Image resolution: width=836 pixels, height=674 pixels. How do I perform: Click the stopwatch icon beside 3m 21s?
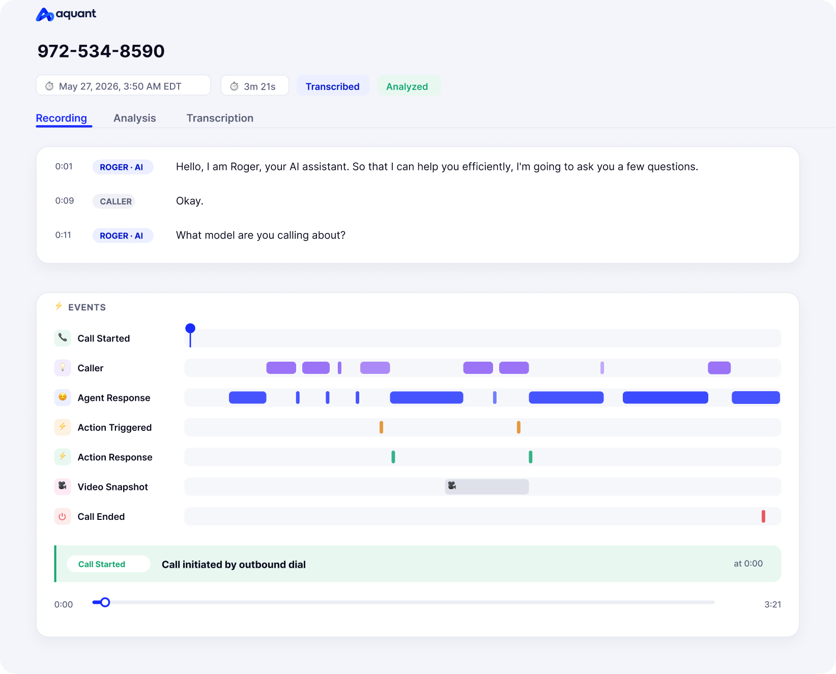(x=234, y=86)
